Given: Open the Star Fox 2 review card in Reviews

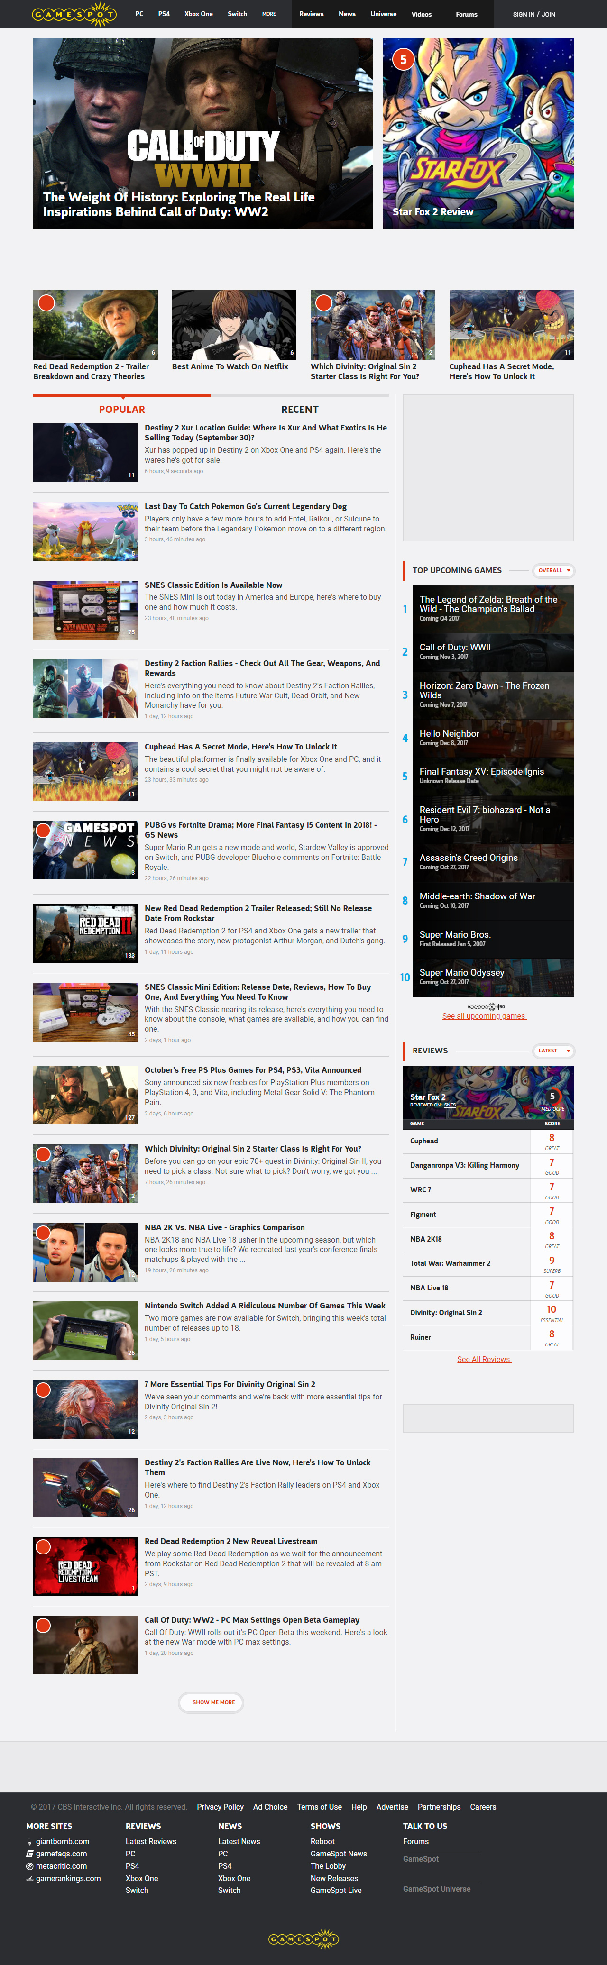Looking at the screenshot, I should click(x=488, y=1092).
